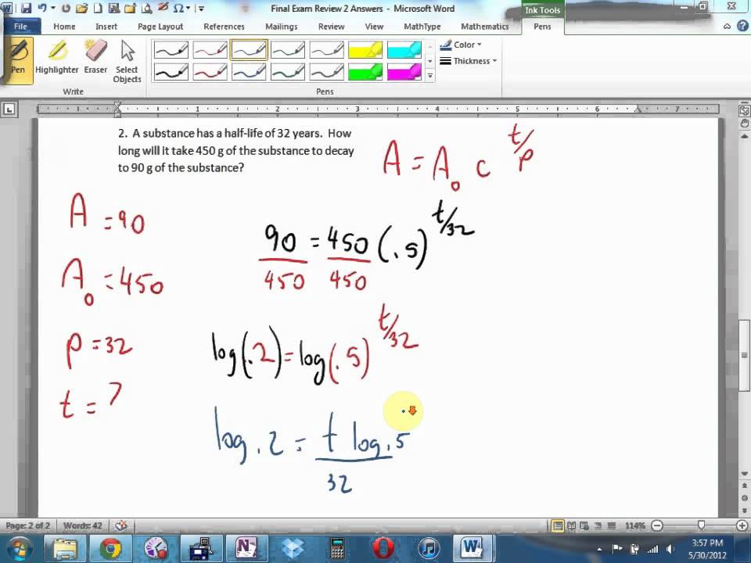
Task: Open the Mailings tab
Action: pyautogui.click(x=281, y=27)
